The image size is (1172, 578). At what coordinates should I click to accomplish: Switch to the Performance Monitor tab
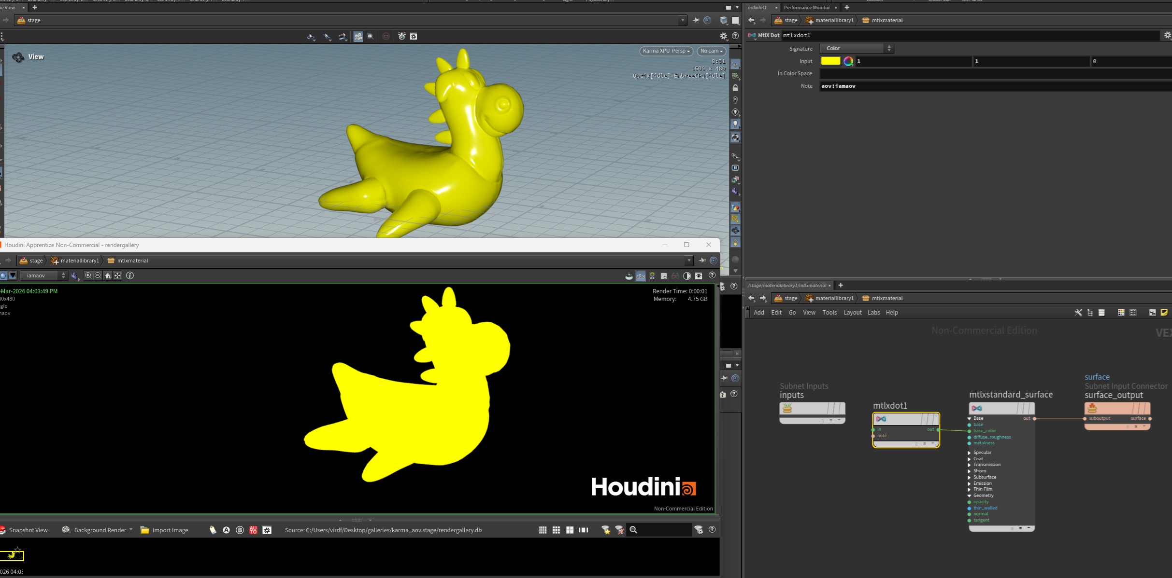(x=806, y=7)
